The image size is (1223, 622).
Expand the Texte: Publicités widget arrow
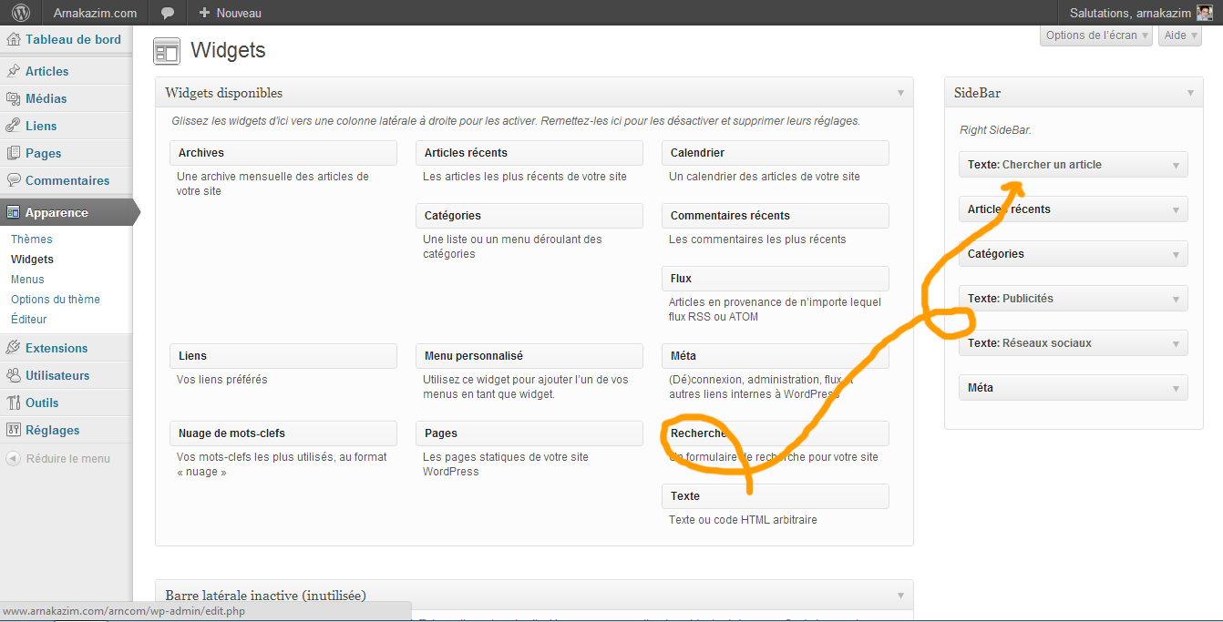1176,299
